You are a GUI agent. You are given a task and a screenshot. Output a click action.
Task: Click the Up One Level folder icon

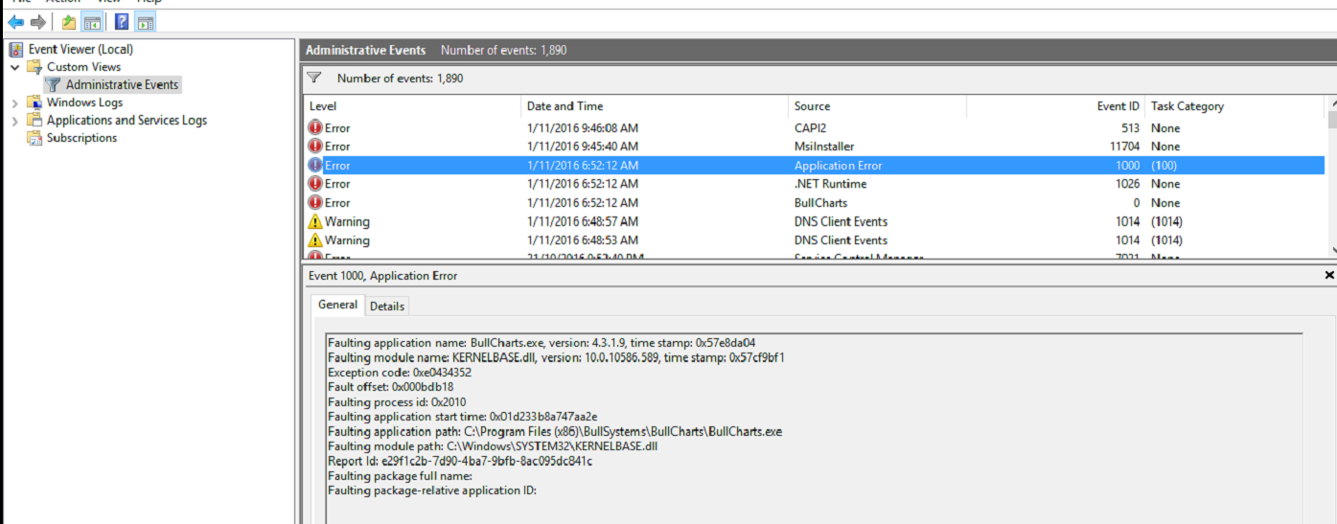(x=69, y=21)
